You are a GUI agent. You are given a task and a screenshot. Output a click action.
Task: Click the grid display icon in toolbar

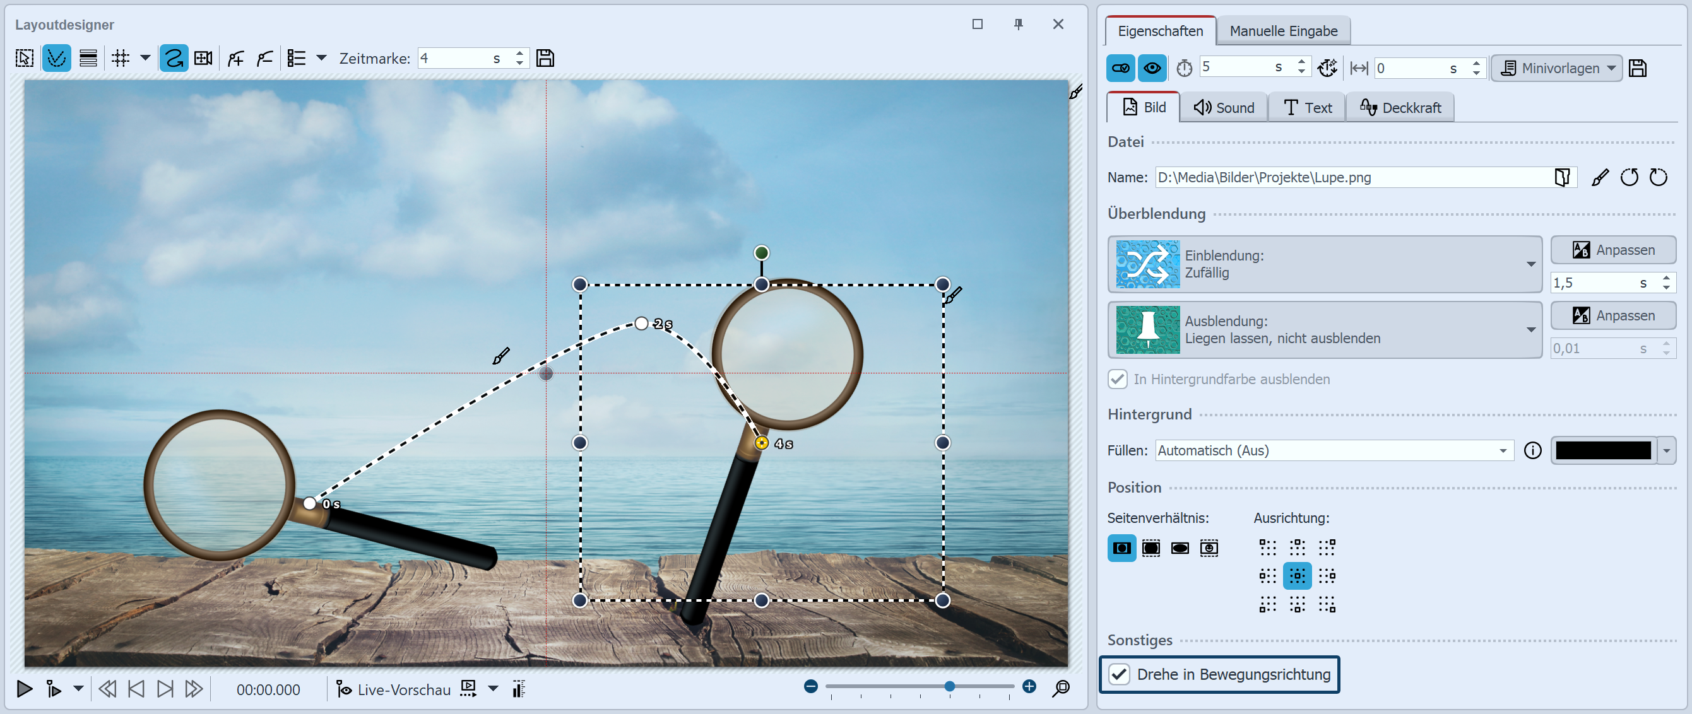[120, 59]
